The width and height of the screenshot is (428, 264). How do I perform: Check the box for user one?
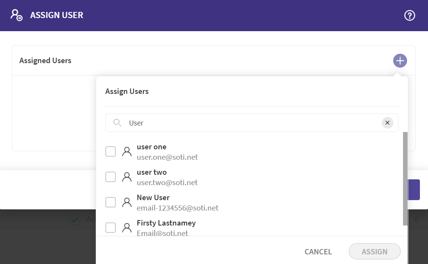coord(110,151)
